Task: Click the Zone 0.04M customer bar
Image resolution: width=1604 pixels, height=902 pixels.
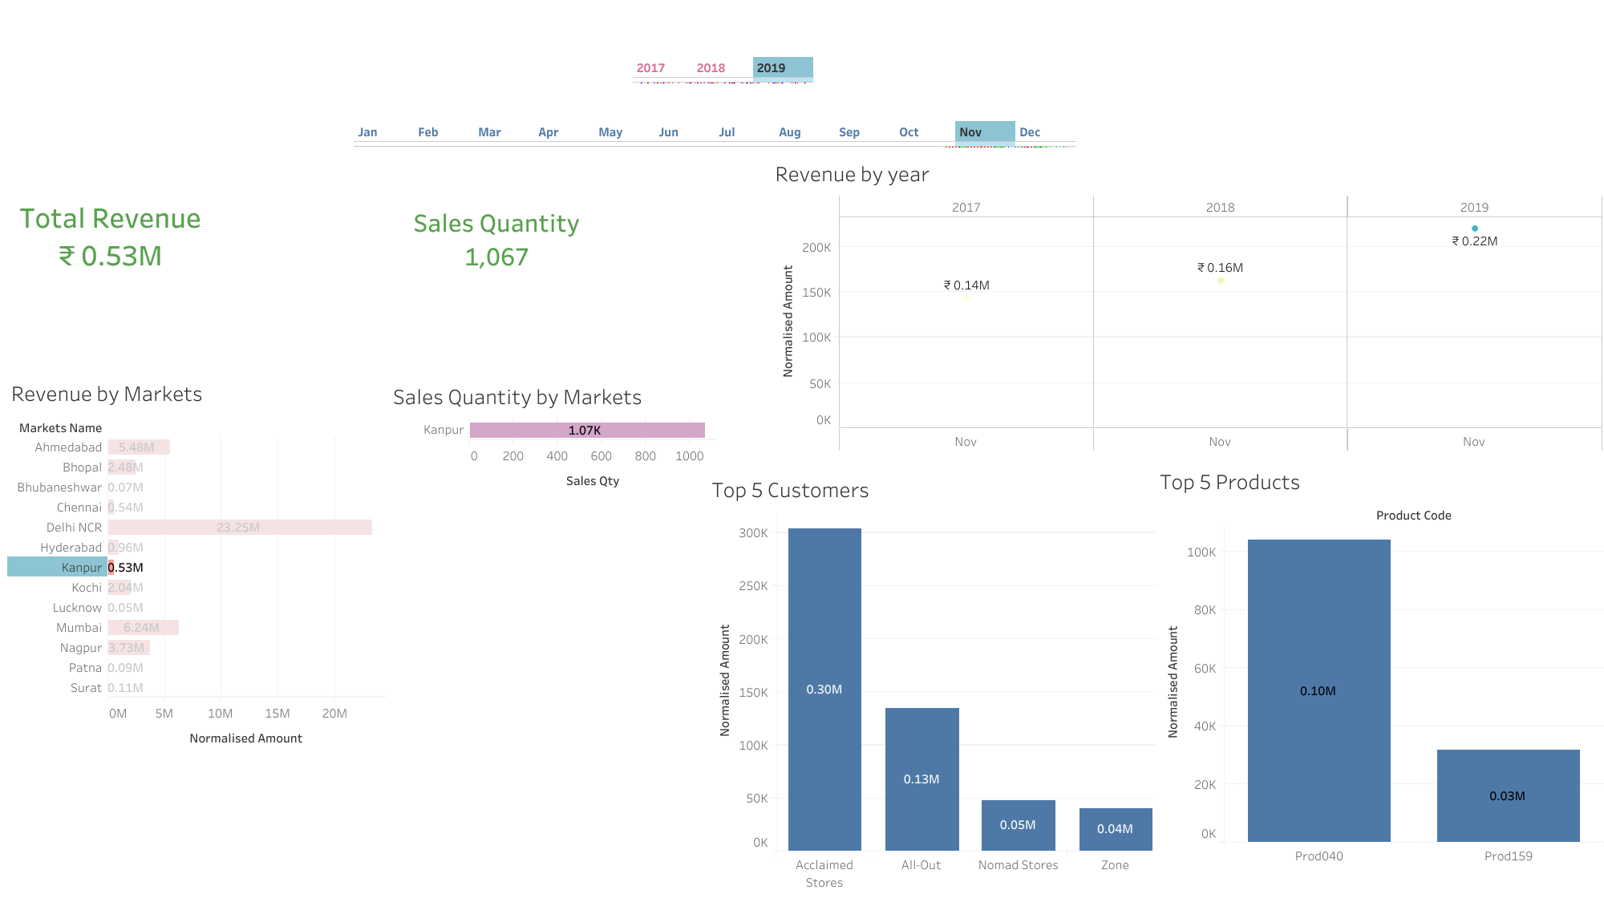Action: coord(1115,829)
